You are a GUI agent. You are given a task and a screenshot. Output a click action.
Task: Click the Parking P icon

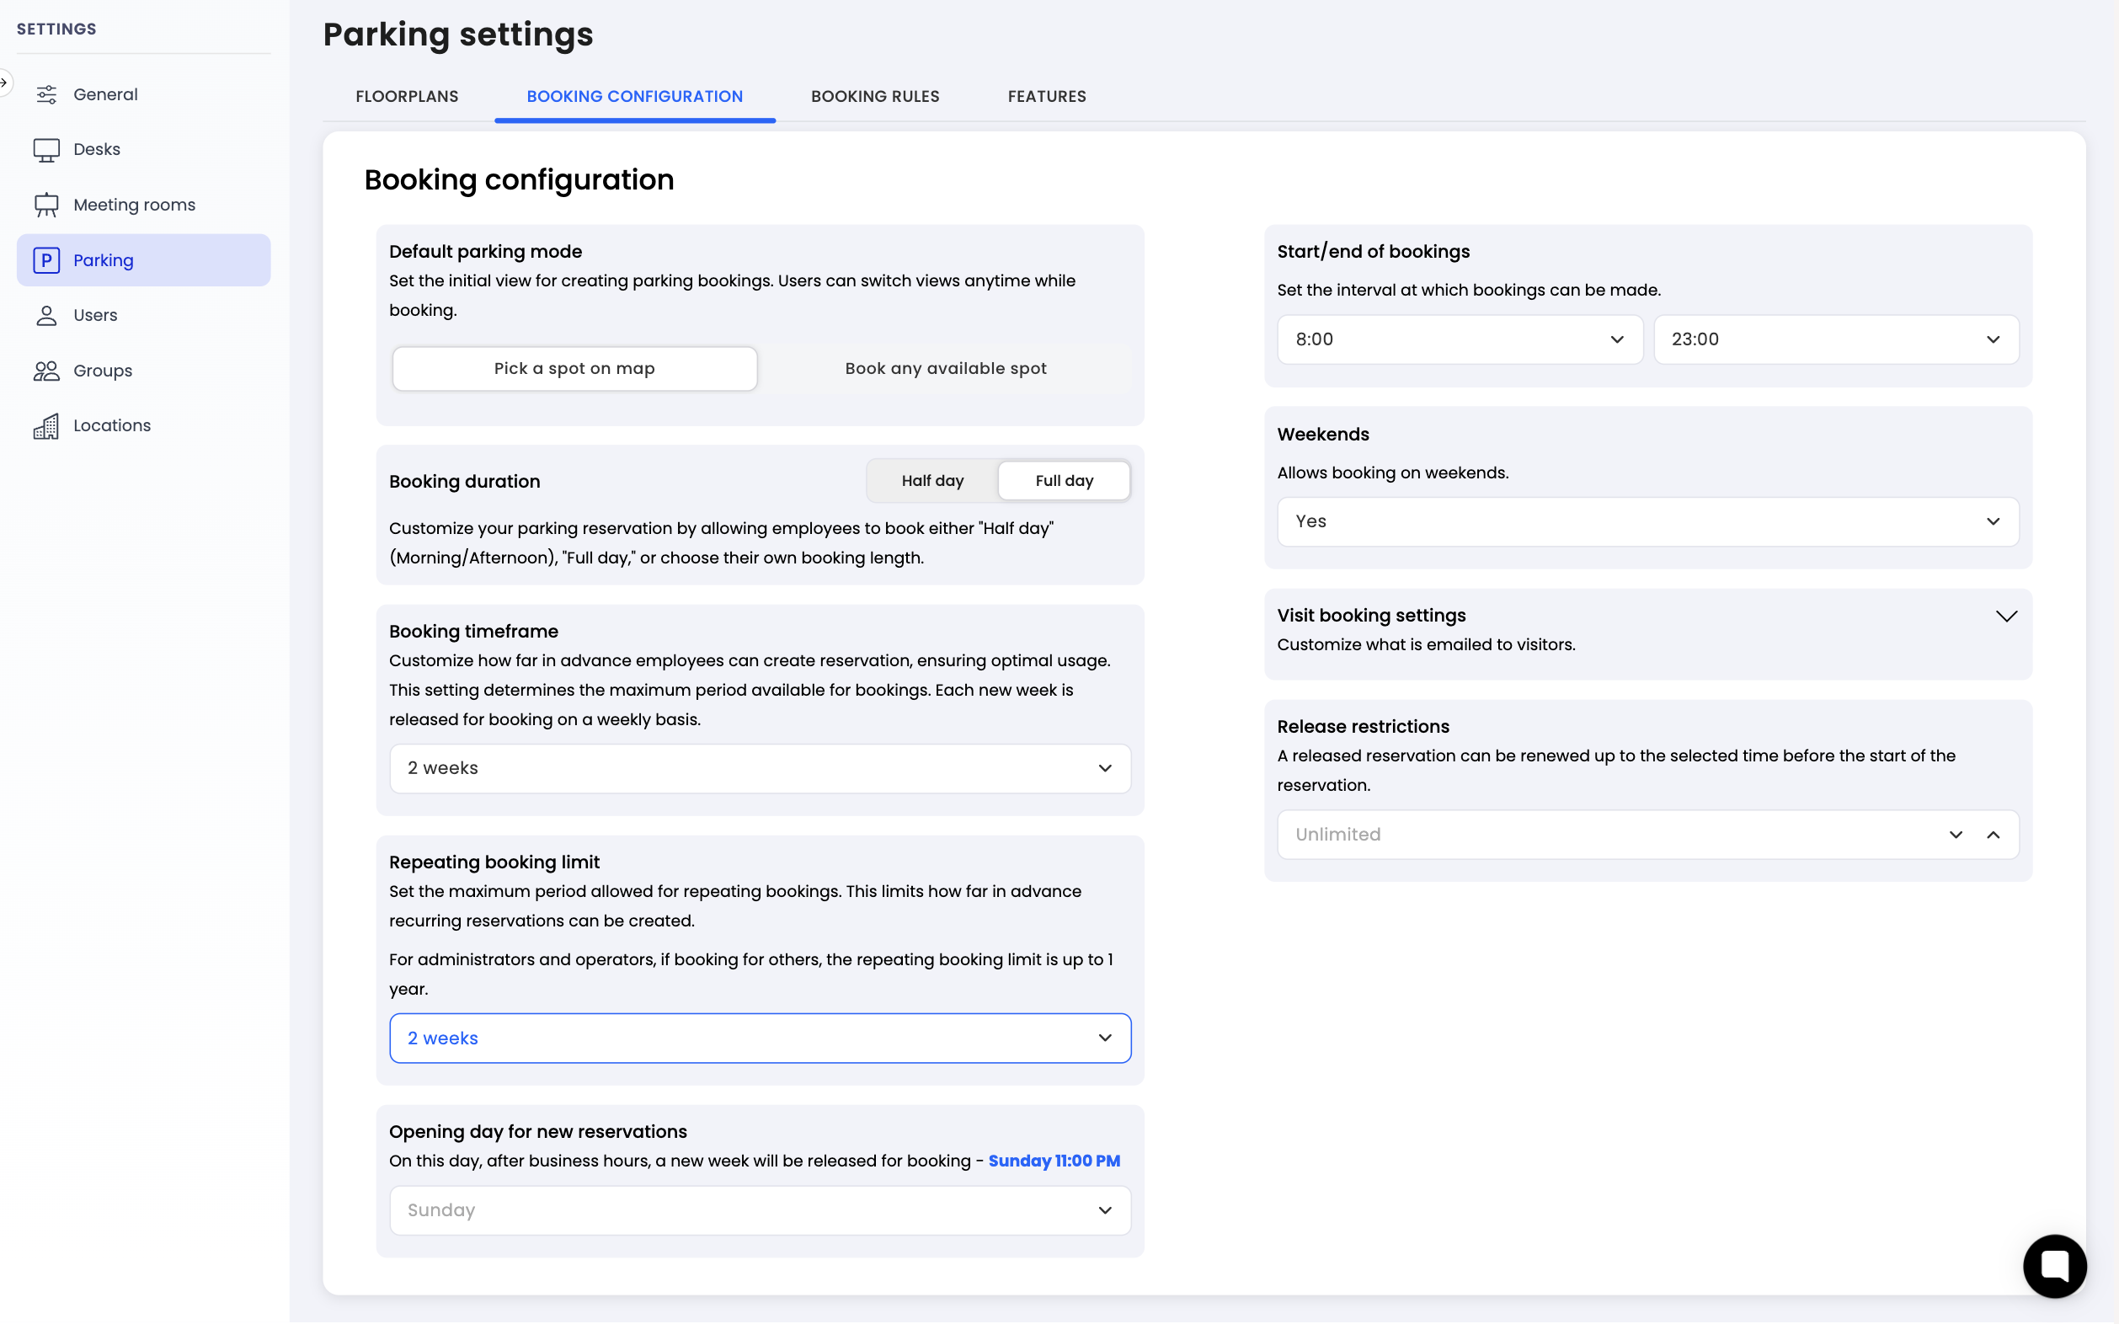tap(46, 260)
